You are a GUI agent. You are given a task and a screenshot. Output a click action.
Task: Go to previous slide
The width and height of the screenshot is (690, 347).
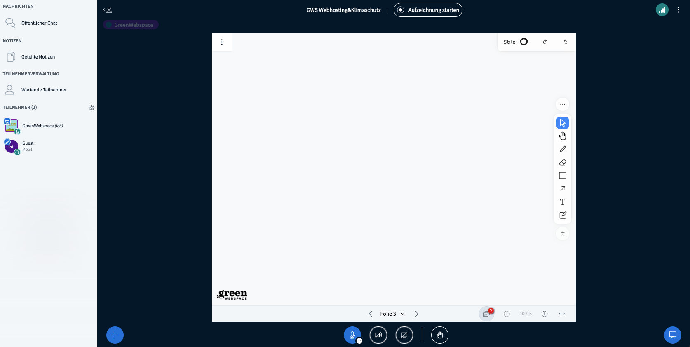[371, 314]
